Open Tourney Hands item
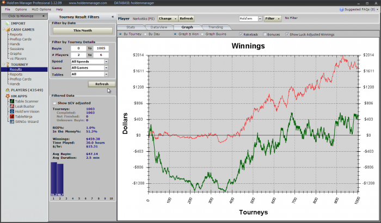The width and height of the screenshot is (381, 223). pos(15,84)
